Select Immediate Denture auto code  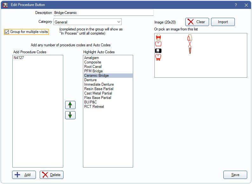[x=99, y=84]
